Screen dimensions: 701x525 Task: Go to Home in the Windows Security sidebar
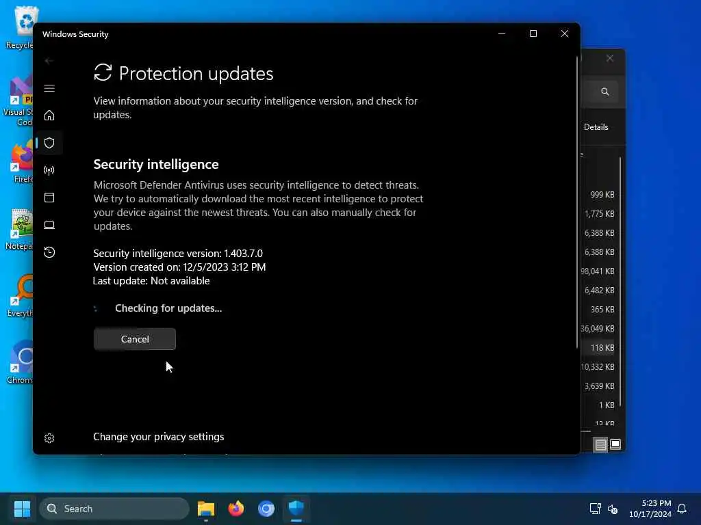tap(49, 115)
